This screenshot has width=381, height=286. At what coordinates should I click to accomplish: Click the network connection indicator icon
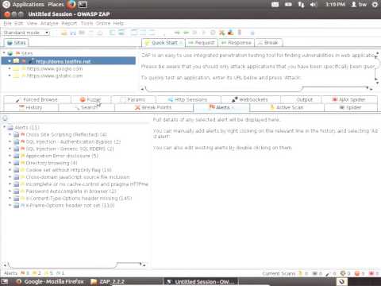(301, 5)
